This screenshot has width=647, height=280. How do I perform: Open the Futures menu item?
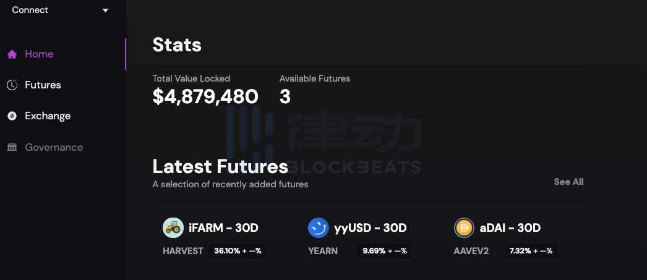click(x=43, y=85)
